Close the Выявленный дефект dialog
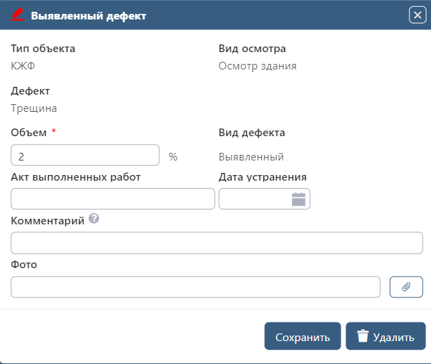The width and height of the screenshot is (431, 364). 417,15
